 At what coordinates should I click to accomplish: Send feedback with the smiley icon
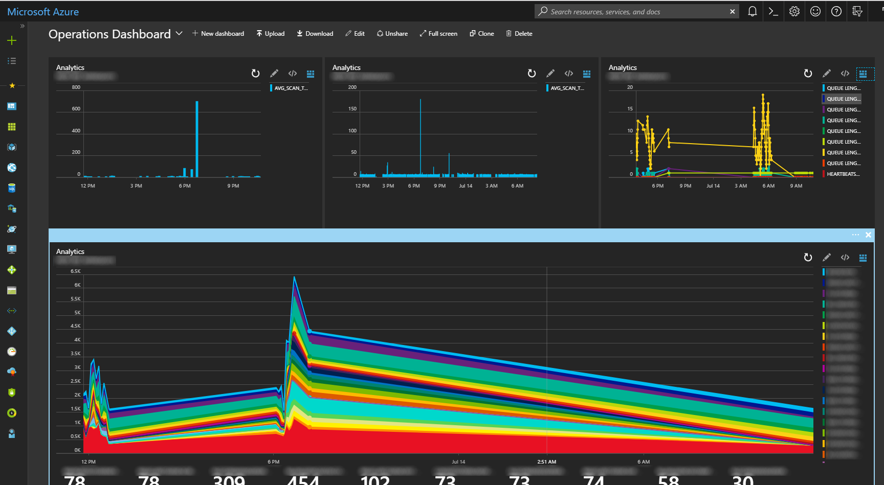coord(815,11)
